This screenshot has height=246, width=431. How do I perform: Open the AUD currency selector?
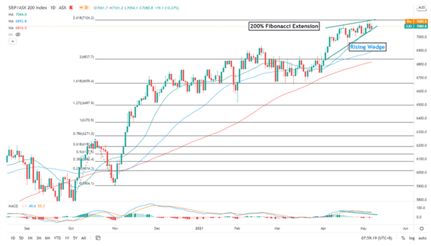tap(421, 8)
